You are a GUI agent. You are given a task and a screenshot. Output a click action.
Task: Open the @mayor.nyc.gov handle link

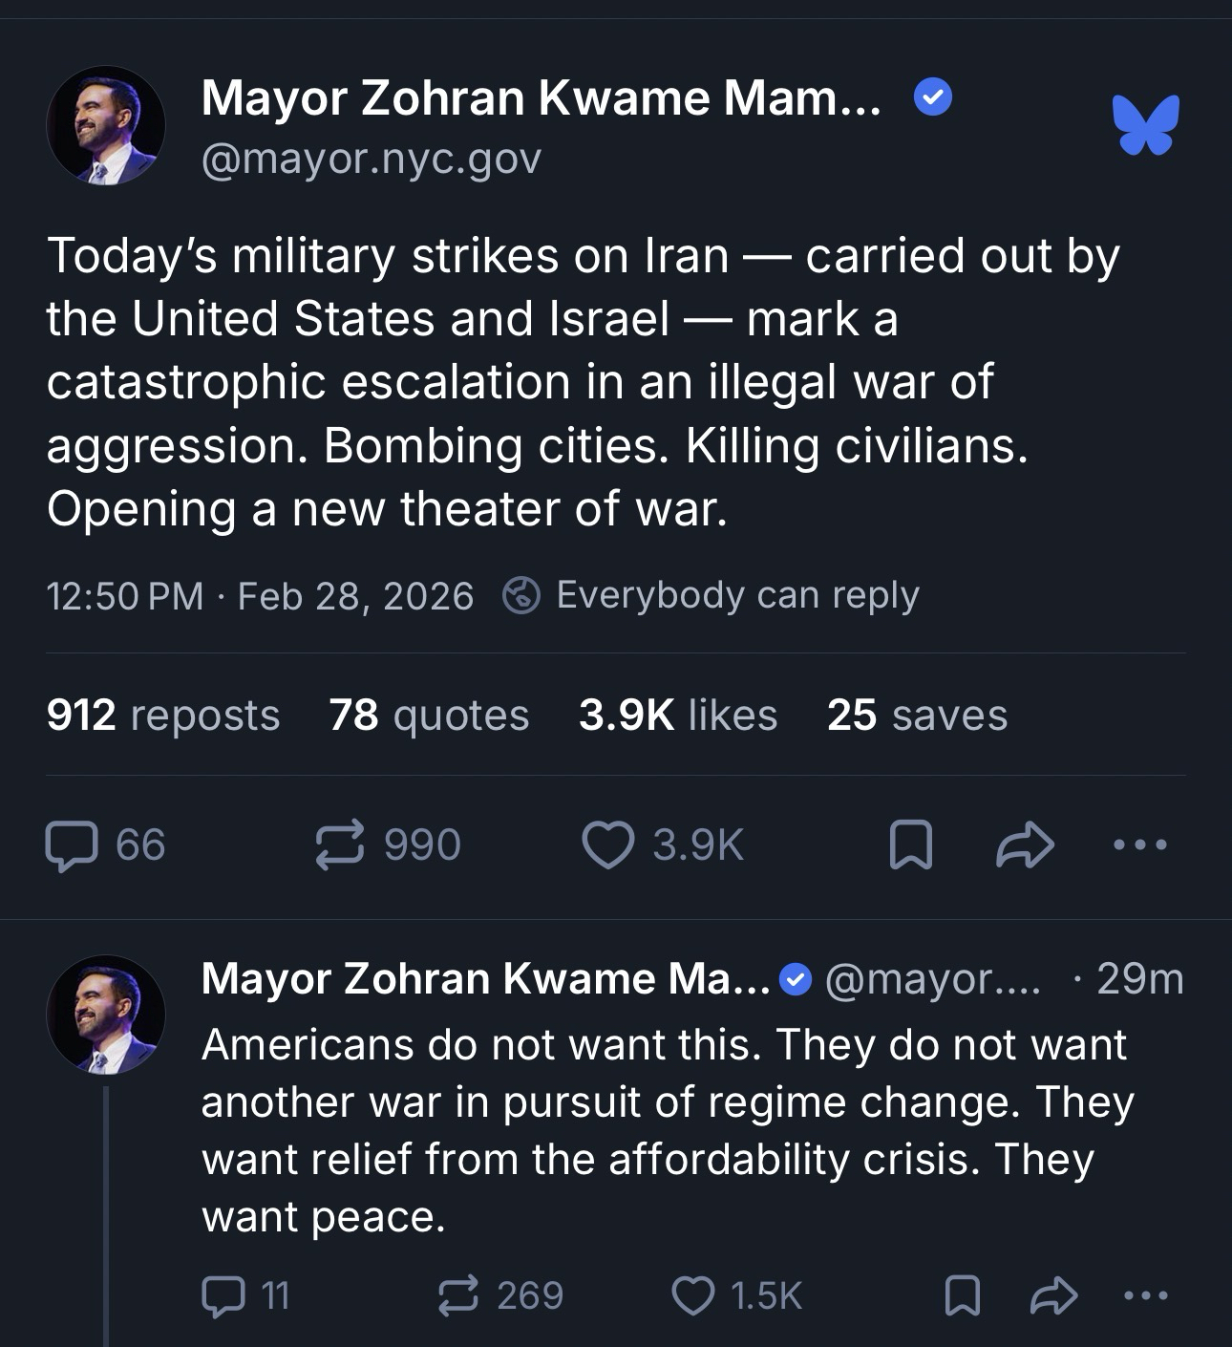click(372, 159)
